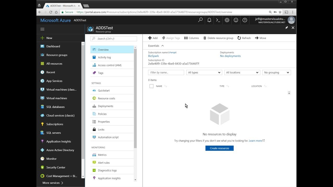Click Delete resource group
This screenshot has height=187, width=333.
tap(218, 38)
